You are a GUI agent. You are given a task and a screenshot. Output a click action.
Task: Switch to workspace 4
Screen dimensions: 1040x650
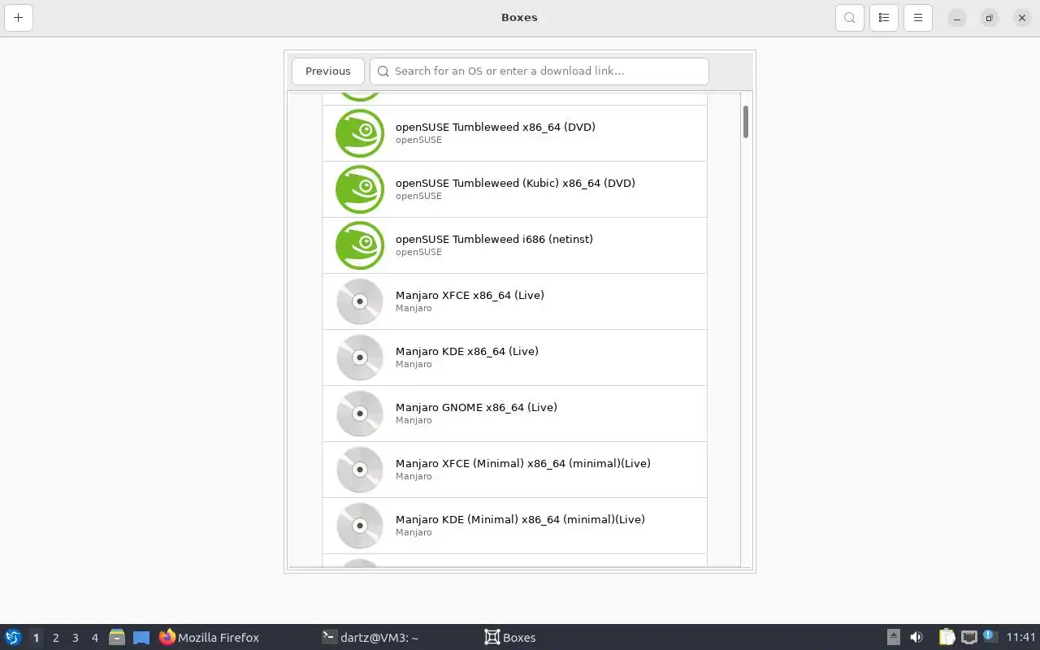tap(94, 638)
